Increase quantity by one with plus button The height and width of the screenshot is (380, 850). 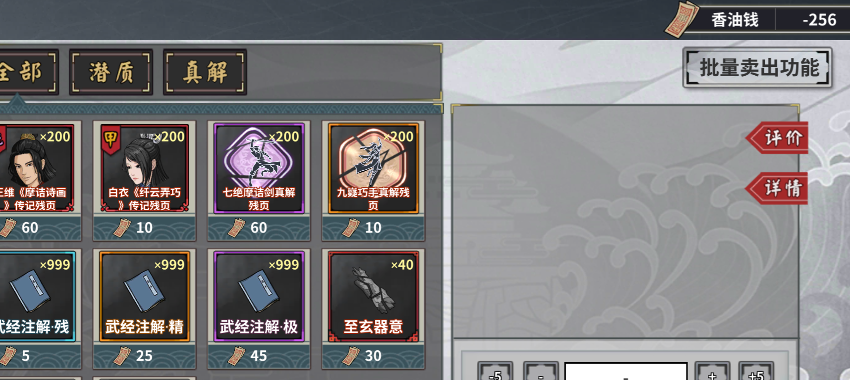pos(712,372)
